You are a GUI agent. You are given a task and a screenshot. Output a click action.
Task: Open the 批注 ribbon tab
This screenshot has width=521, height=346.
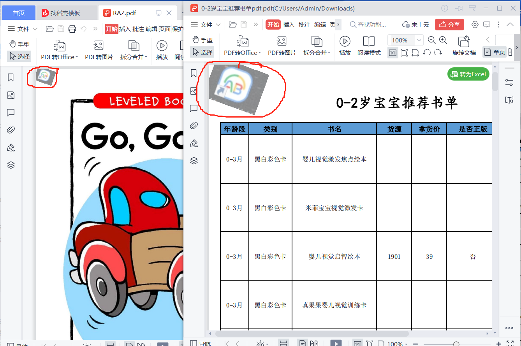point(304,24)
